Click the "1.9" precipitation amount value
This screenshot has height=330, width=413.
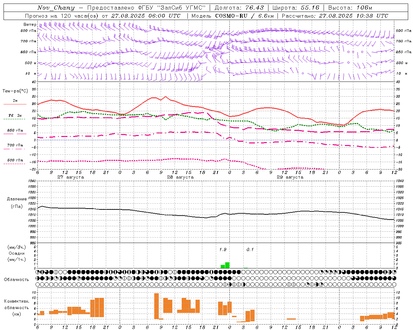(223, 249)
